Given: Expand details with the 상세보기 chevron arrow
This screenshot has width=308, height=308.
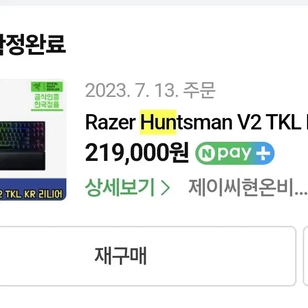Looking at the screenshot, I should 165,188.
